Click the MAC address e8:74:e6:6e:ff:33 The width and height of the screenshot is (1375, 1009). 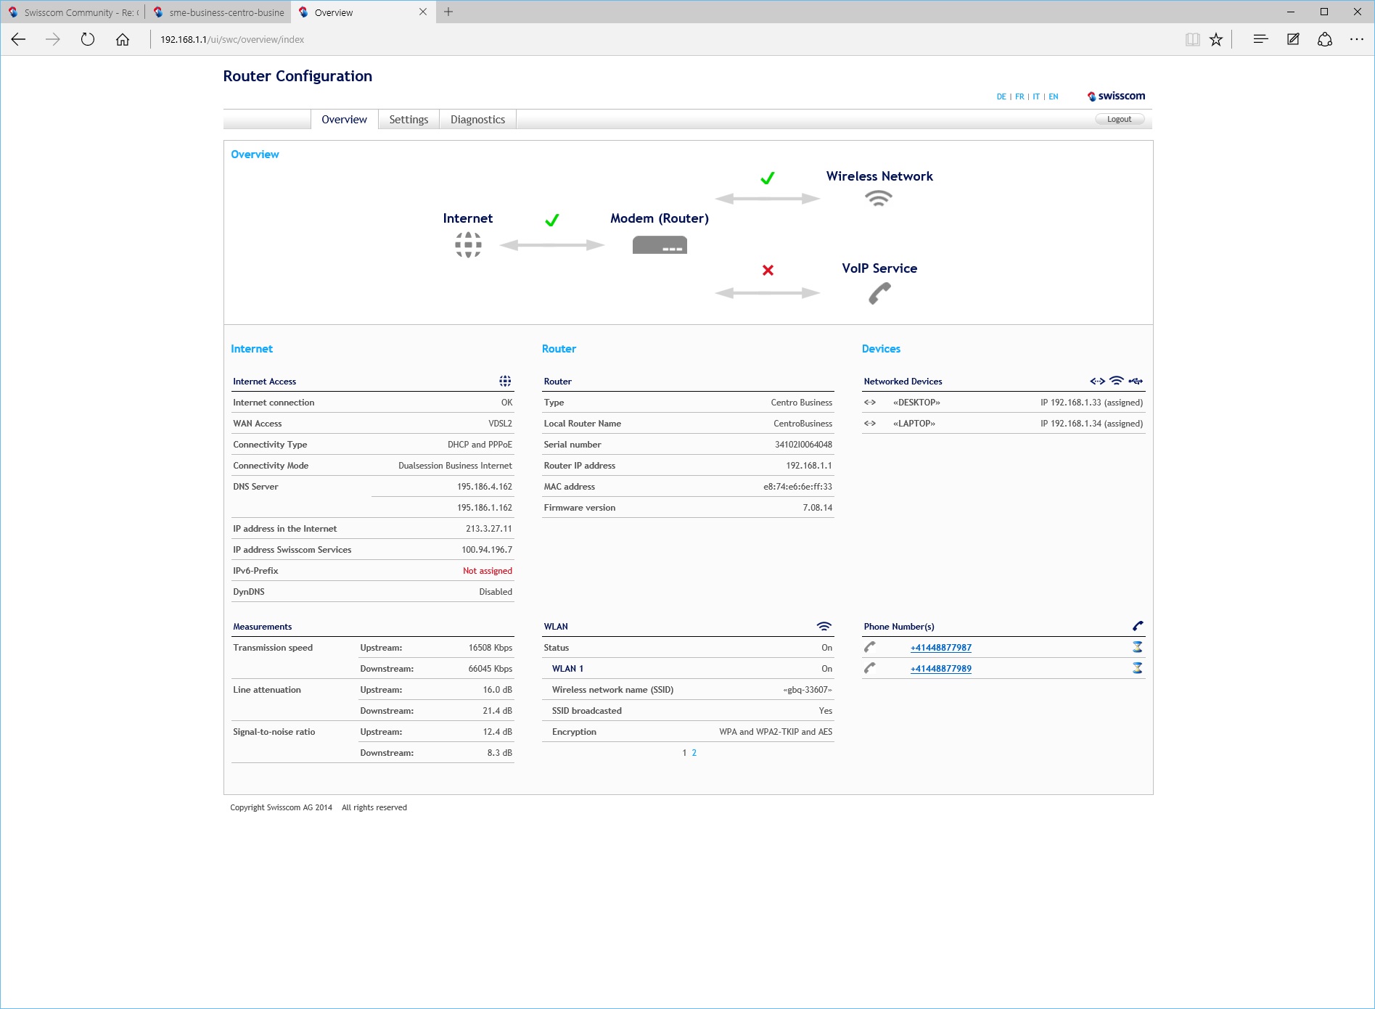point(797,487)
